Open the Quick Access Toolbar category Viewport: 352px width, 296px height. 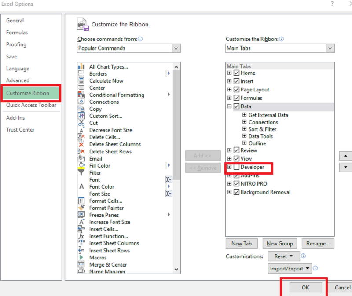[x=31, y=105]
